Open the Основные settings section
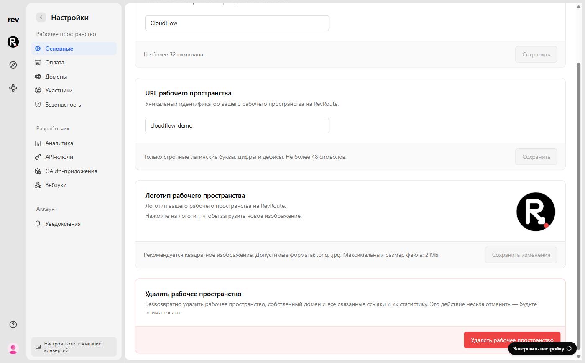 pyautogui.click(x=74, y=49)
